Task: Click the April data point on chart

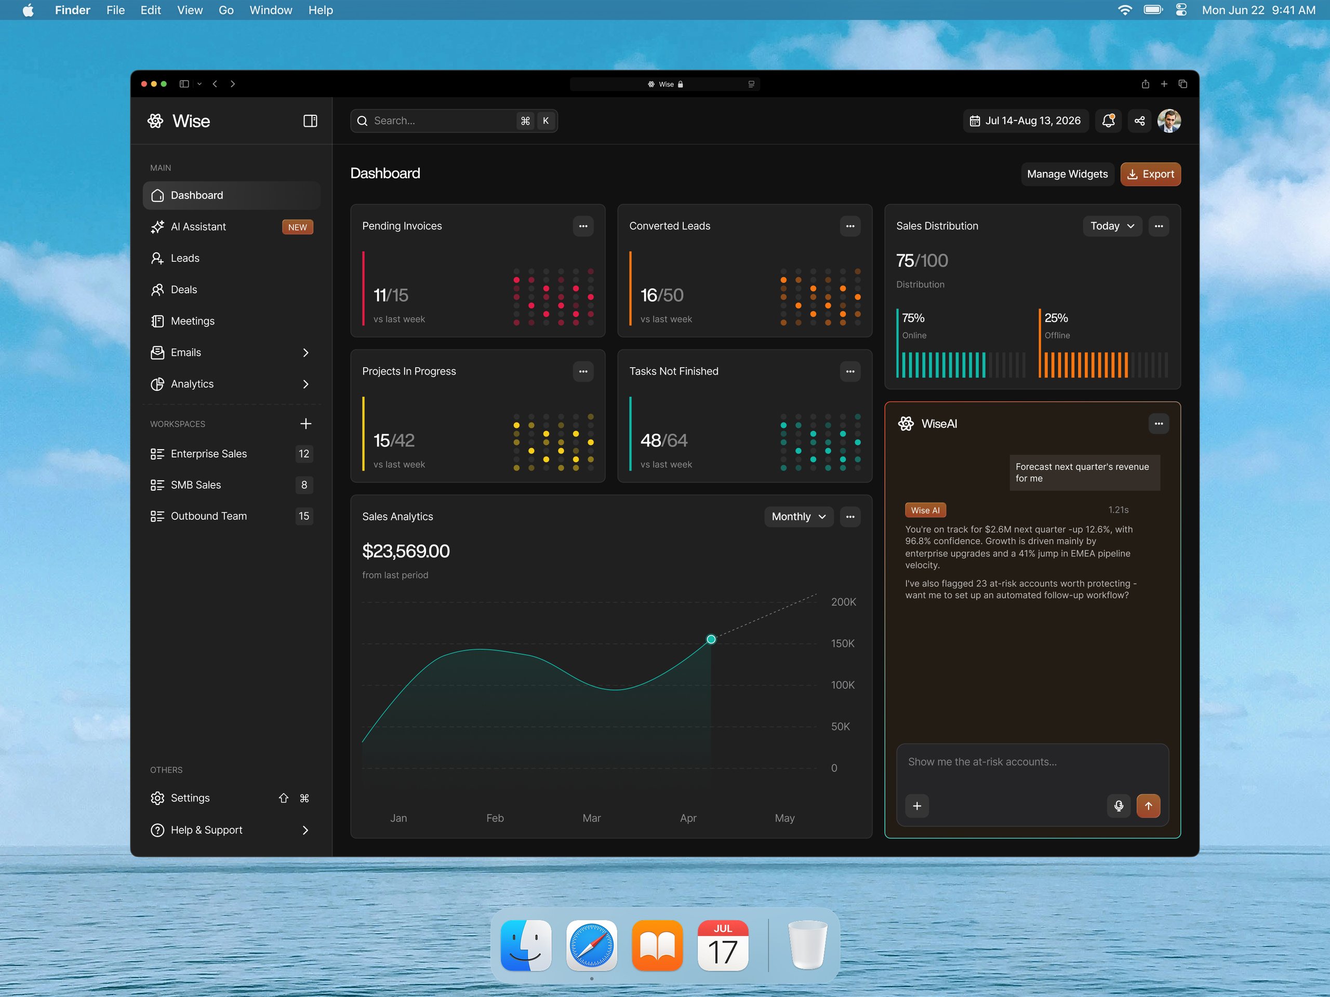Action: click(711, 639)
